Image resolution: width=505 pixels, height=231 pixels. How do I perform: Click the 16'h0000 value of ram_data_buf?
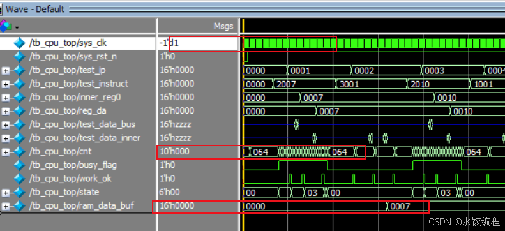tap(177, 206)
